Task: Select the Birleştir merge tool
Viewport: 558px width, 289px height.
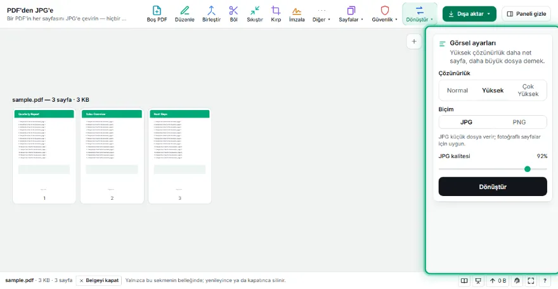Action: tap(211, 14)
